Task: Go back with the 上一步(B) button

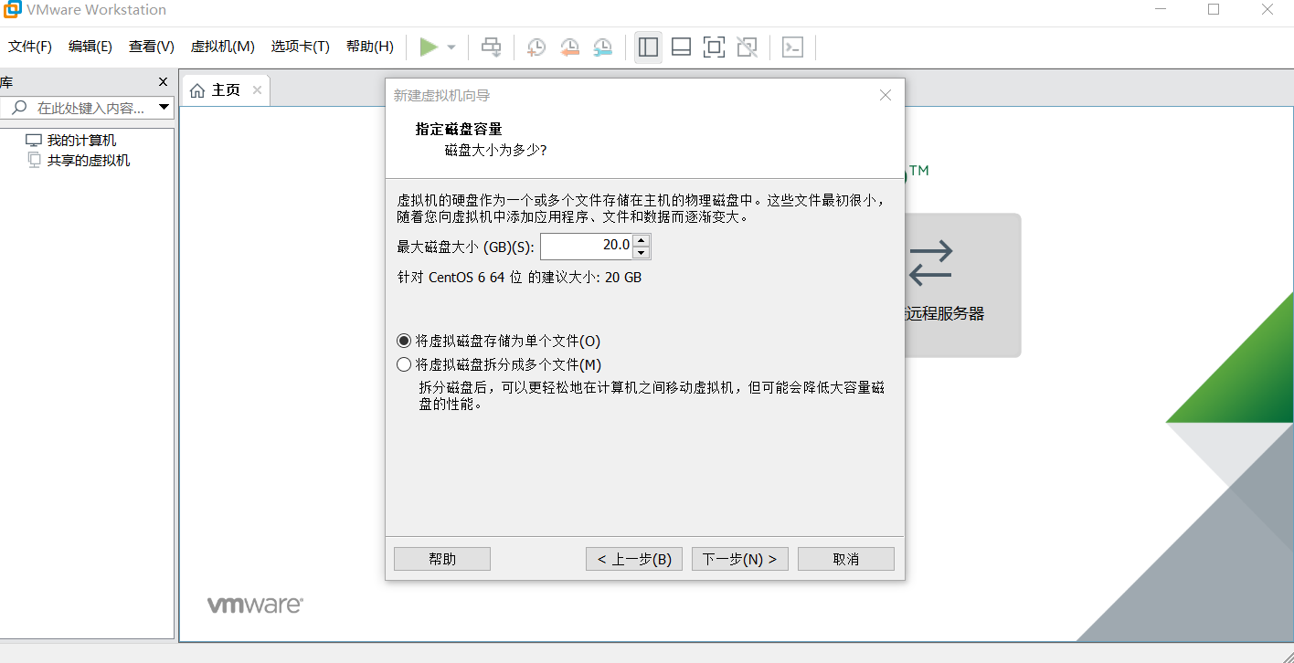Action: click(x=634, y=559)
